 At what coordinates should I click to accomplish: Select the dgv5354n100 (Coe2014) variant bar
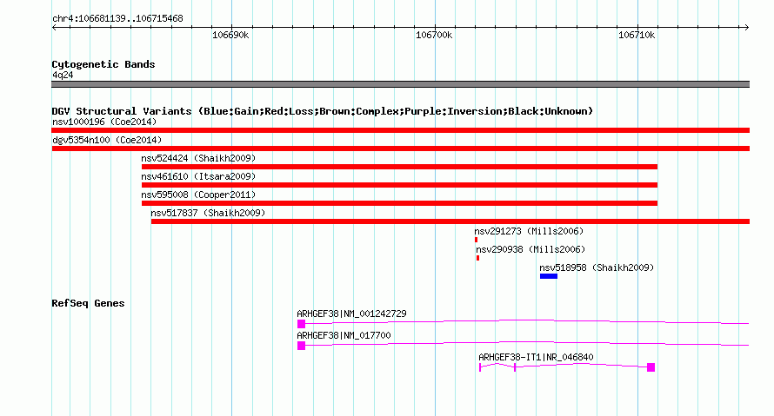400,149
